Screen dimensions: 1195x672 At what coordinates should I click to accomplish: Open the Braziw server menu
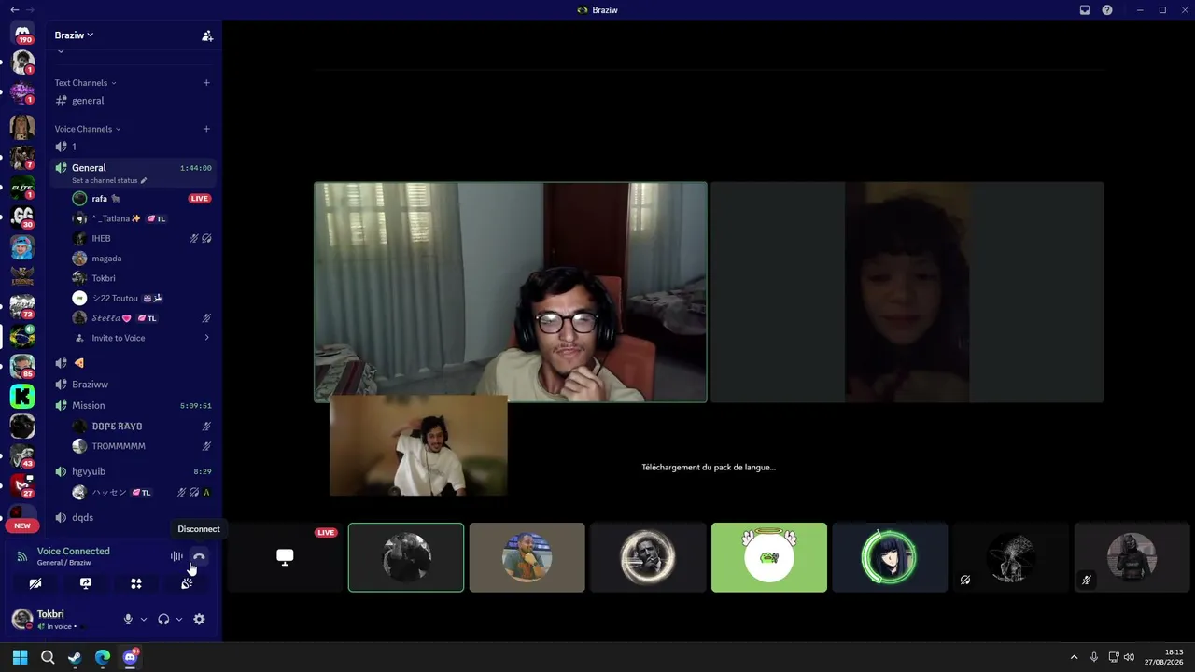click(75, 35)
